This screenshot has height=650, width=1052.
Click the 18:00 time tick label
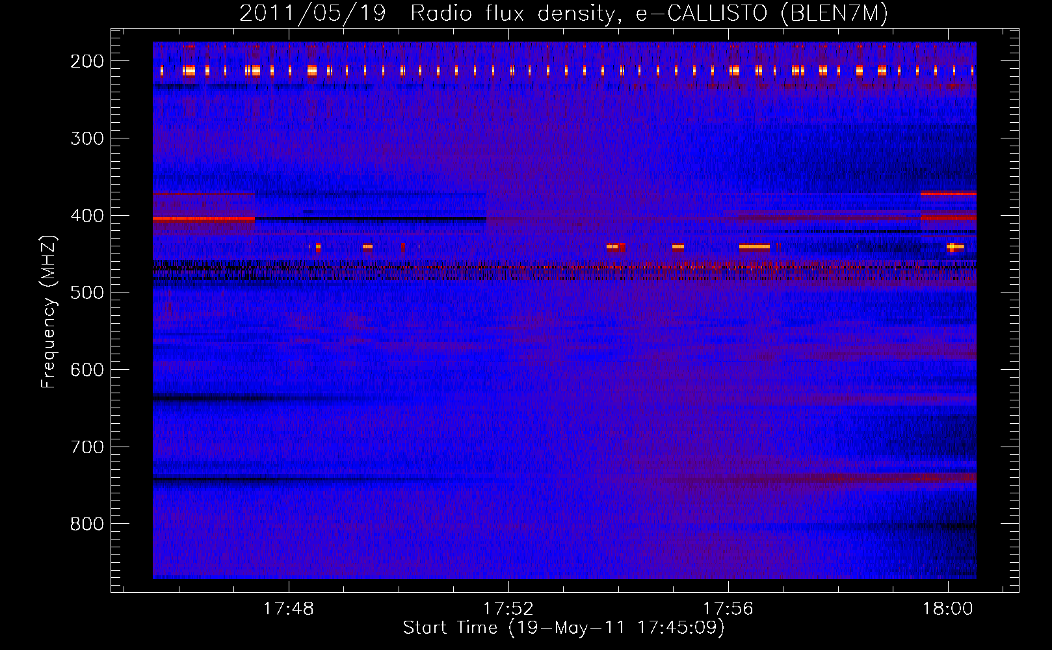tap(948, 608)
